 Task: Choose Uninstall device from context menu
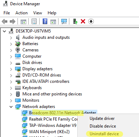click(x=104, y=134)
